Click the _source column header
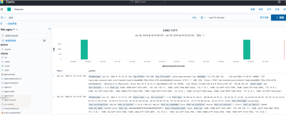286x115 pixels. tap(92, 71)
